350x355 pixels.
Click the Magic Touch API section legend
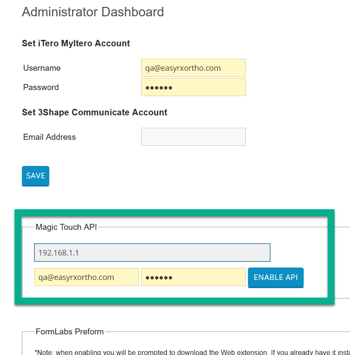[x=66, y=227]
